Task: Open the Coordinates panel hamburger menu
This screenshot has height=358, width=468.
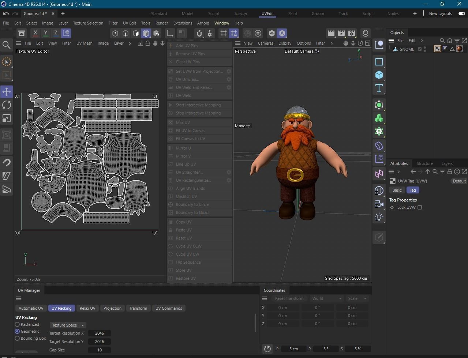Action: click(x=265, y=298)
